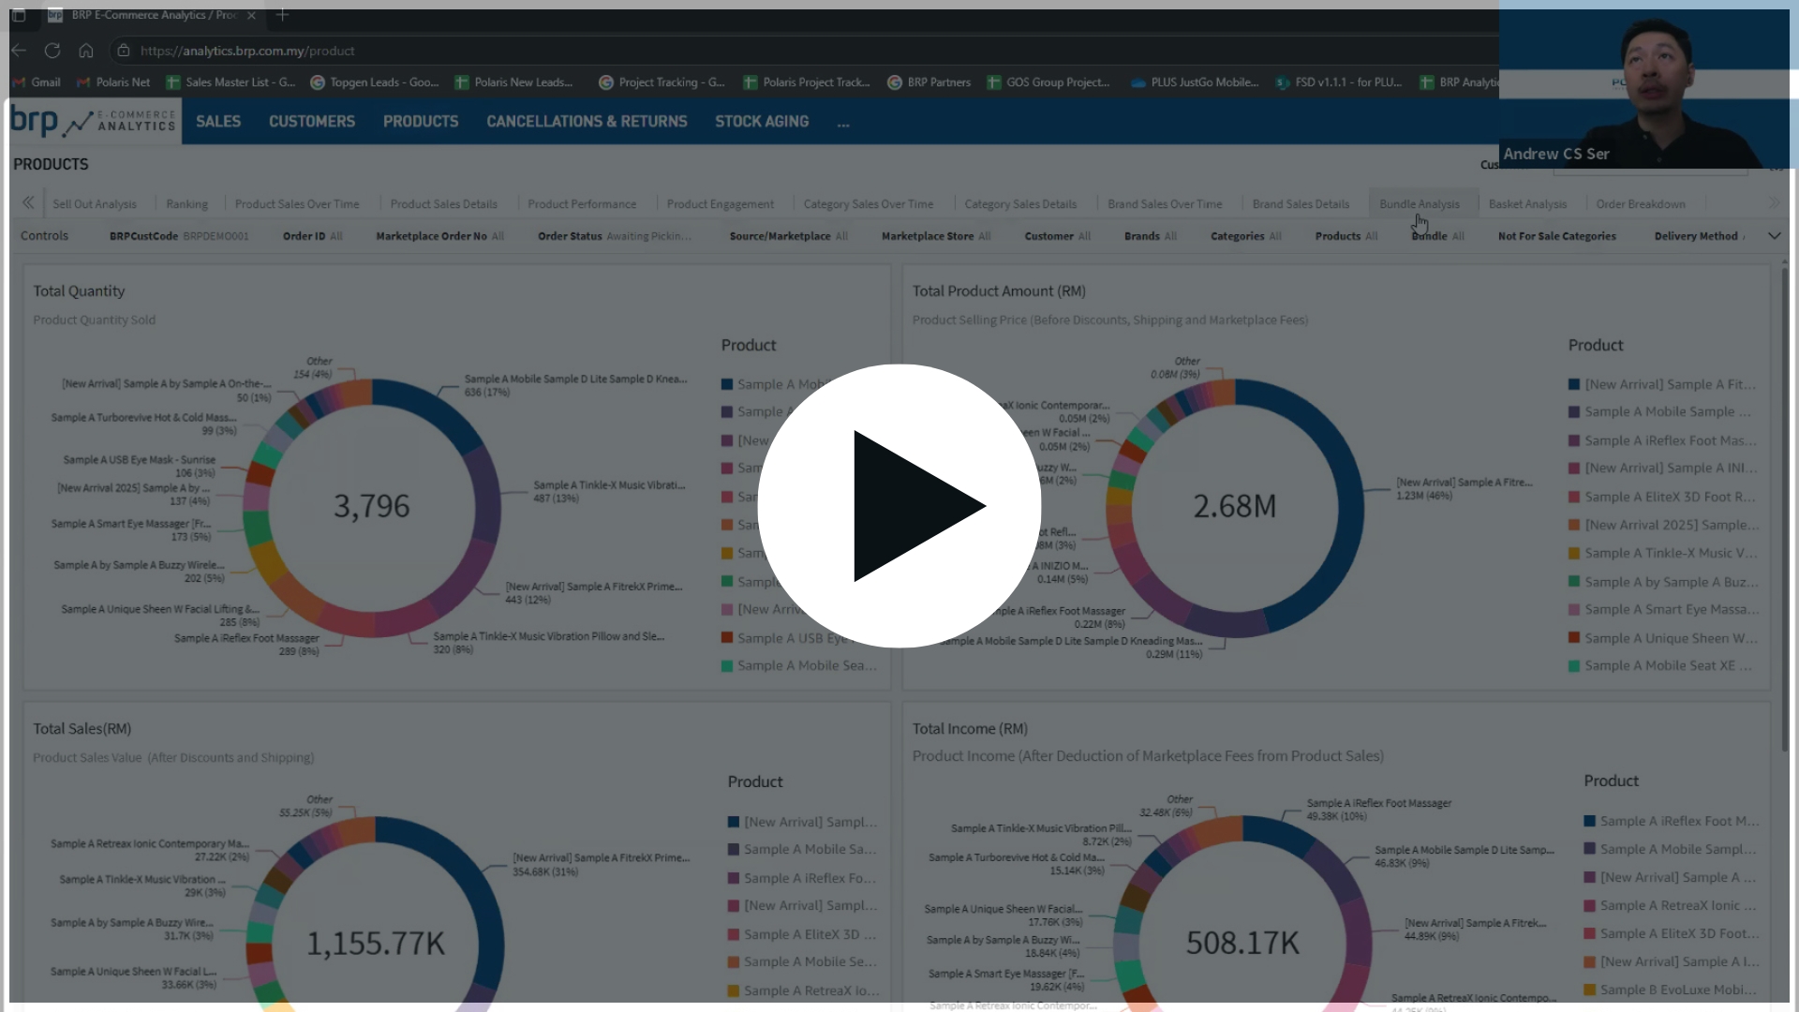This screenshot has height=1012, width=1799.
Task: Click the browser back arrow
Action: [x=19, y=51]
